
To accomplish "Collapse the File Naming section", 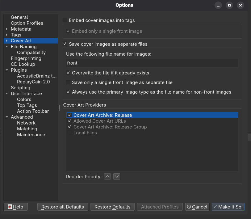I will pyautogui.click(x=7, y=47).
